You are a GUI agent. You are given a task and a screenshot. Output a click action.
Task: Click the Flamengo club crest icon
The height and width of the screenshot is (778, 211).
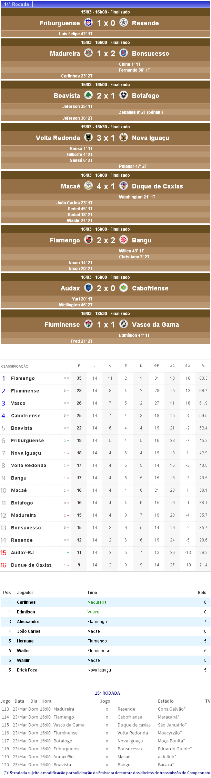pos(89,240)
